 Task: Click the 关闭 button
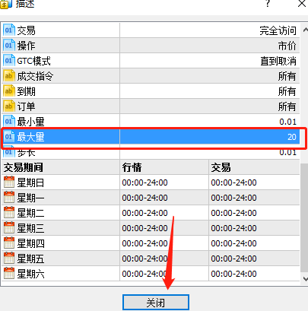pos(156,303)
